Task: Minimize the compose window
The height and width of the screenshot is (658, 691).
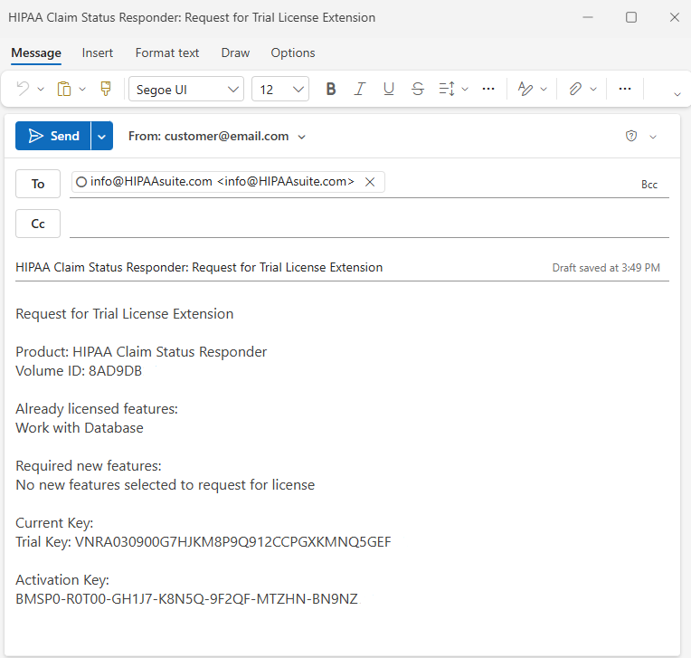Action: tap(588, 17)
